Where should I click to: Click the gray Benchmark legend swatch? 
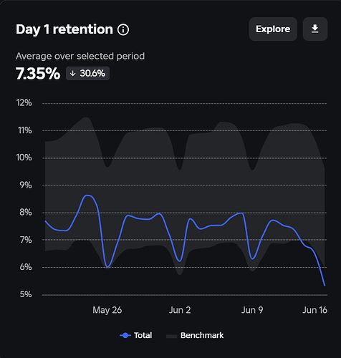(171, 336)
